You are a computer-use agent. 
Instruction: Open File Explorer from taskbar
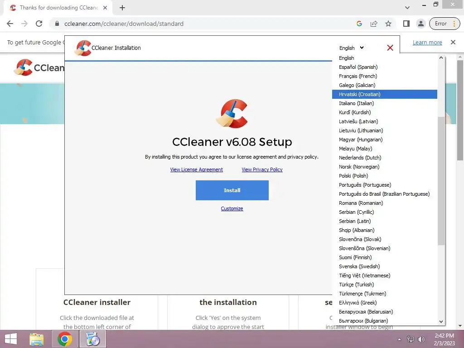click(36, 339)
